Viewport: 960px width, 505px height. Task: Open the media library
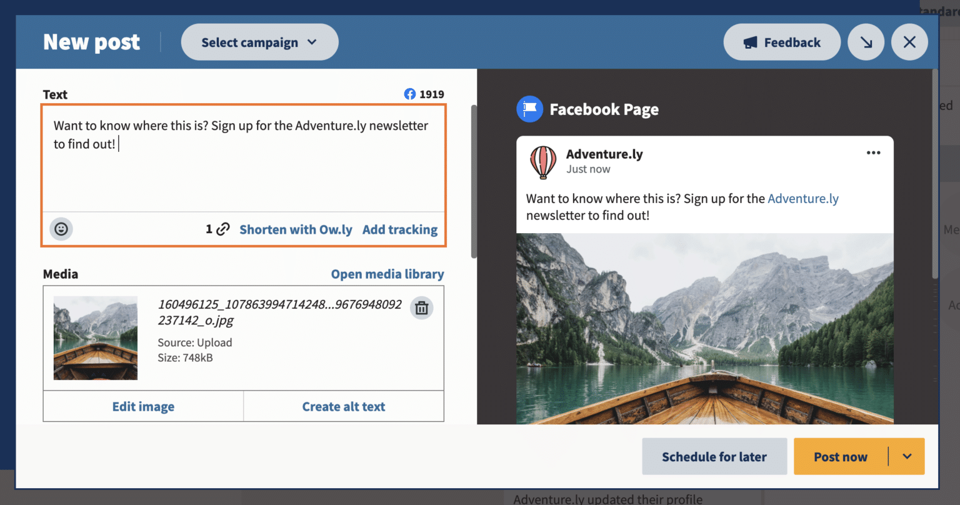point(387,274)
